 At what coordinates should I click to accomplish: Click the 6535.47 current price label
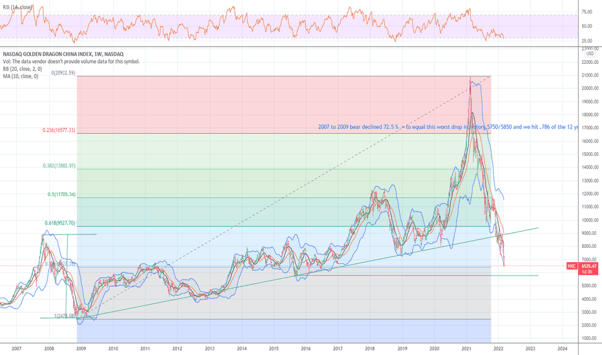589,266
